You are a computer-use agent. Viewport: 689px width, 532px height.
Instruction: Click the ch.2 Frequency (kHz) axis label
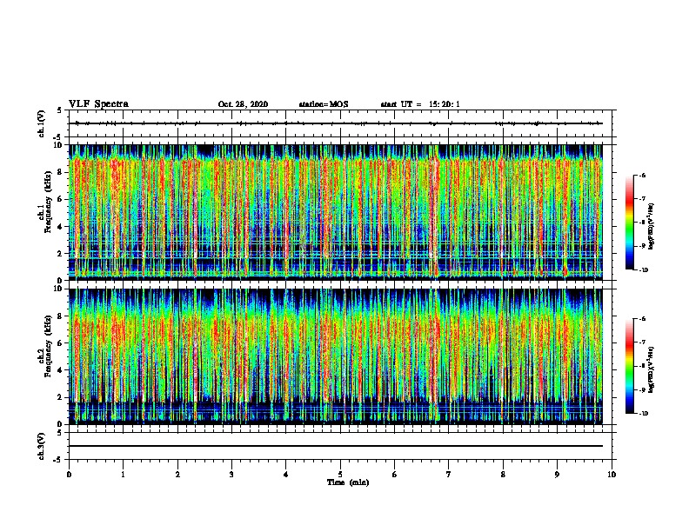pos(45,346)
